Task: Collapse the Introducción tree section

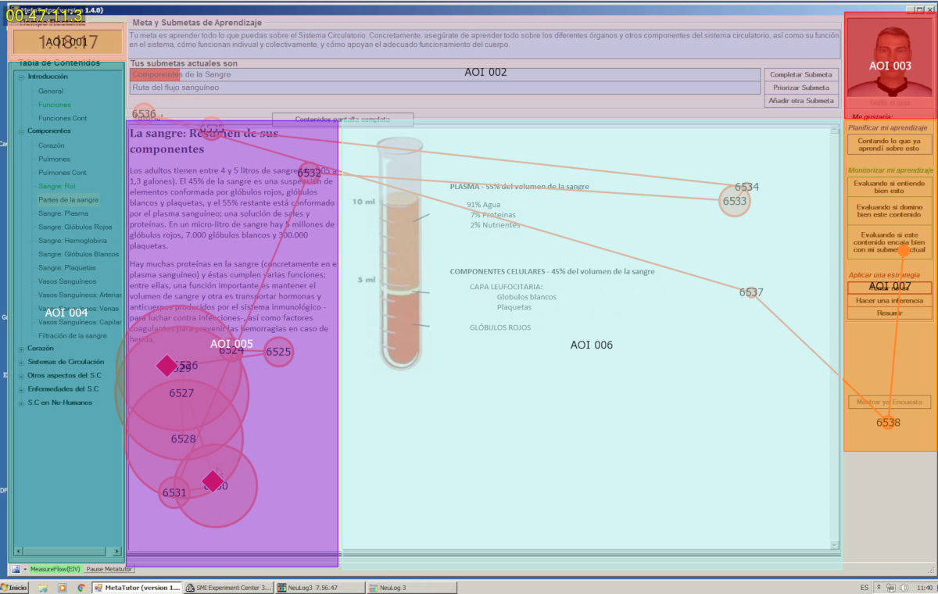Action: [21, 77]
